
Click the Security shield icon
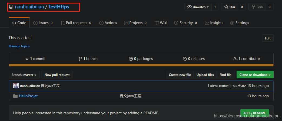[x=176, y=23]
